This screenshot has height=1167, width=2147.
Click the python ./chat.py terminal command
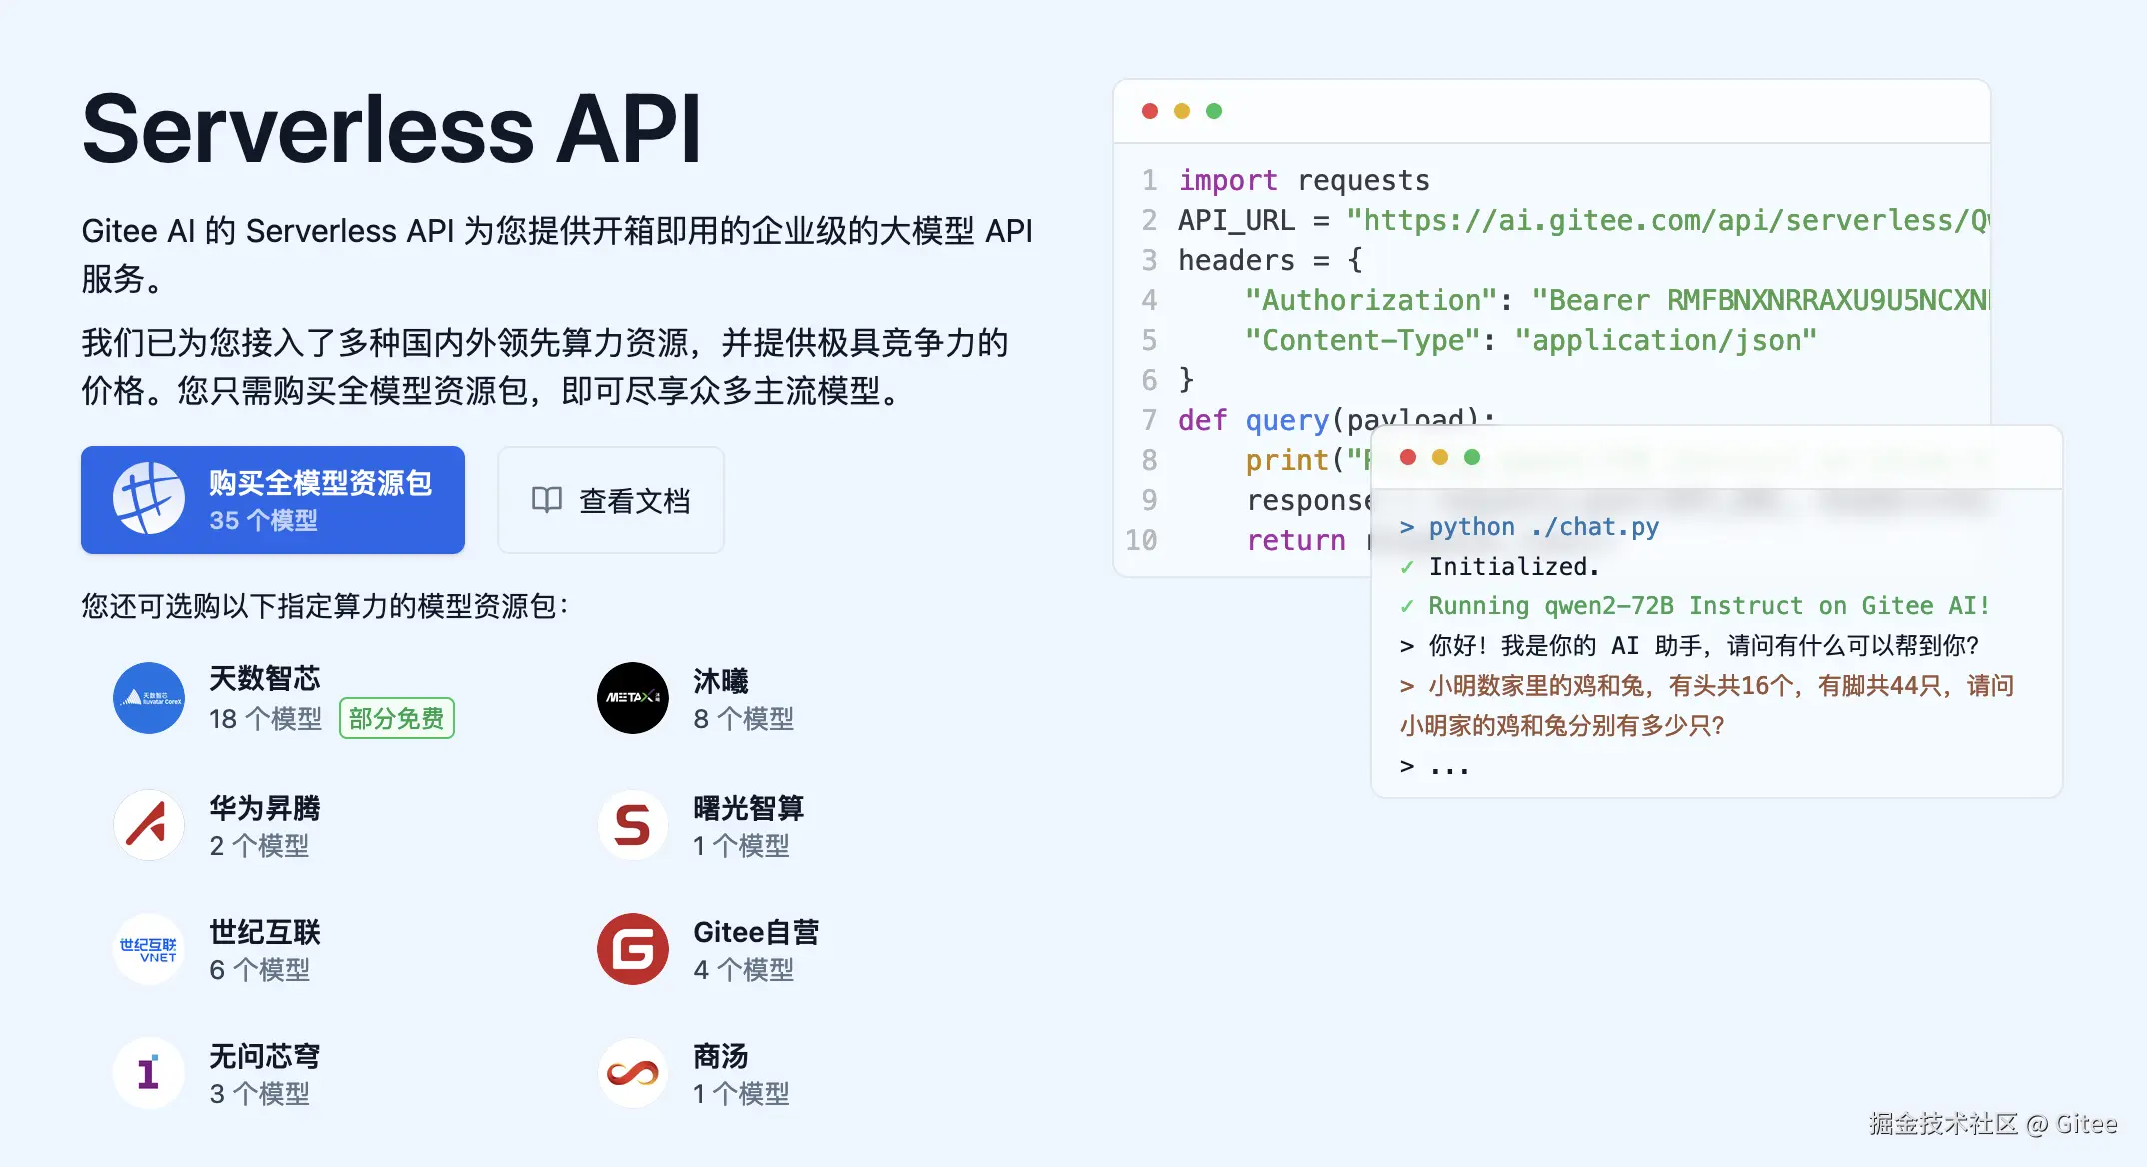[1542, 527]
